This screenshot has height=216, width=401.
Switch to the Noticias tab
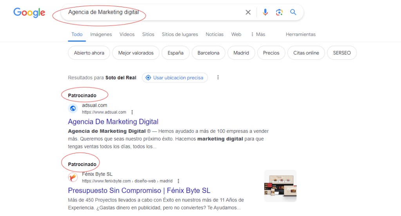coord(215,34)
